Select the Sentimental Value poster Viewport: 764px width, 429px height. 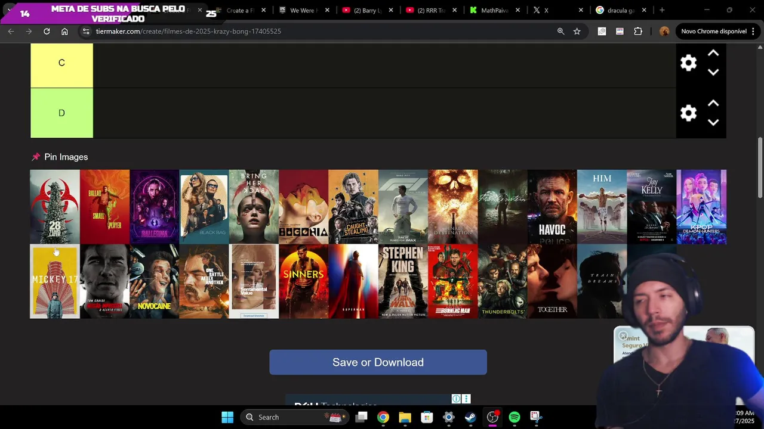pyautogui.click(x=254, y=281)
